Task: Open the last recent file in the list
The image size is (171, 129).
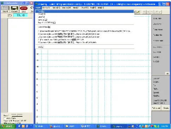Action: [85, 42]
